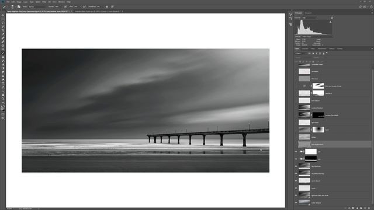Open the histogram Source dropdown
Screen dimensions: 374x210
tap(317, 37)
